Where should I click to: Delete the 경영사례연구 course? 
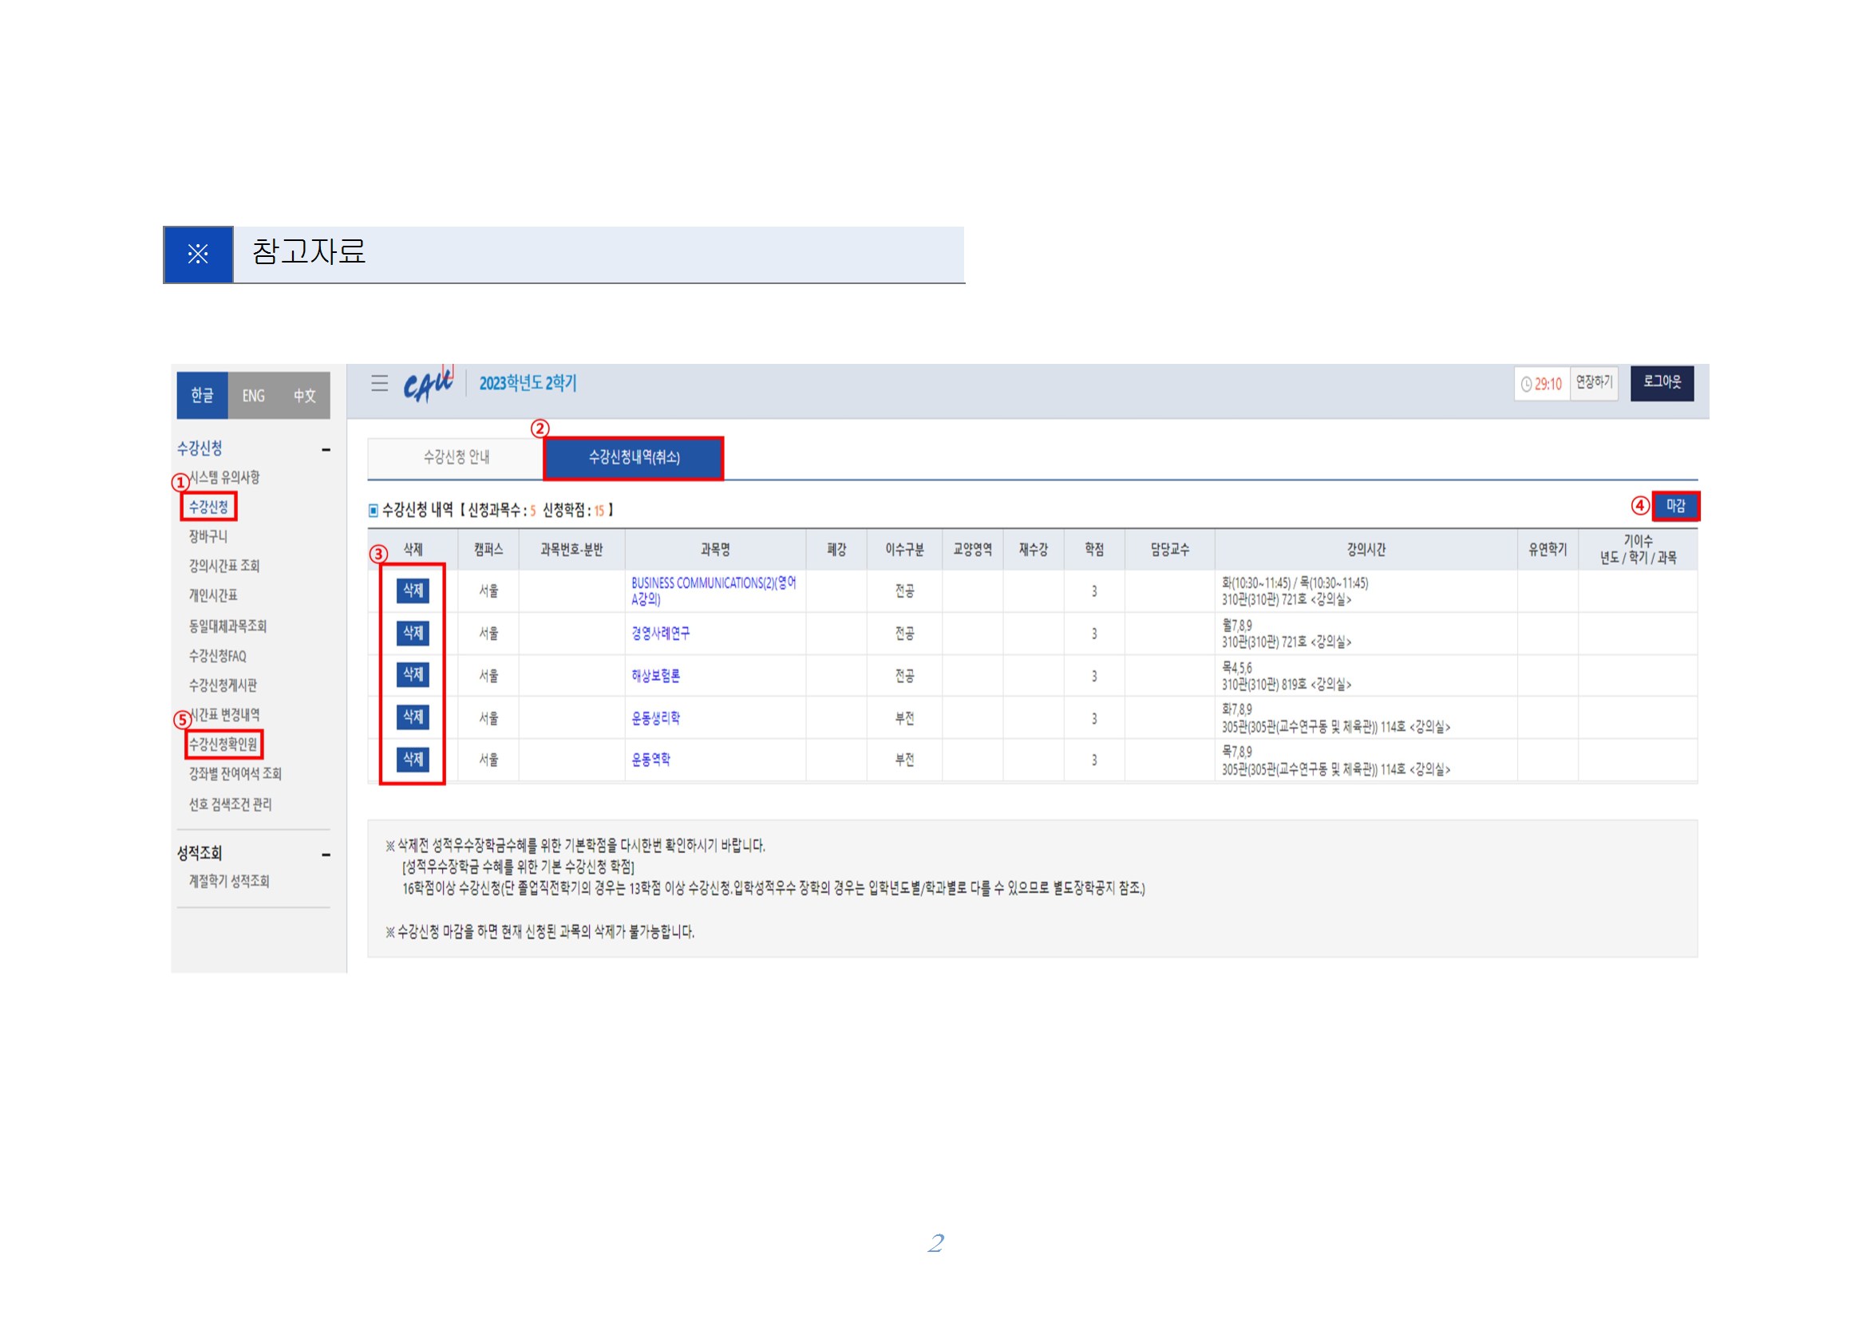tap(413, 633)
